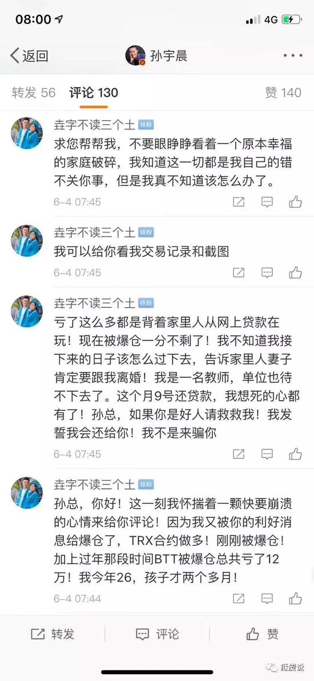This screenshot has height=681, width=314.
Task: Like the first comment with thumbs-up icon
Action: point(295,201)
